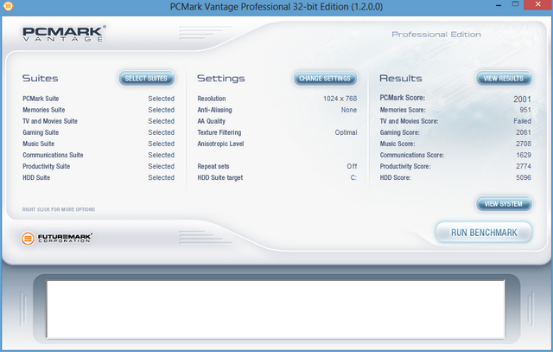Viewport: 553px width, 352px height.
Task: Click Selected status beside HDD Suite
Action: [x=162, y=177]
